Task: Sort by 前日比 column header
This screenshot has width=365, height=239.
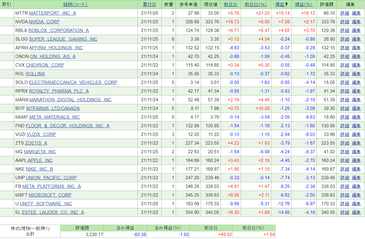Action: coord(231,4)
